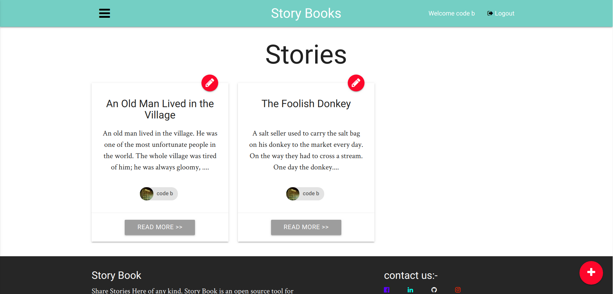Click the Story Books header title

click(306, 13)
